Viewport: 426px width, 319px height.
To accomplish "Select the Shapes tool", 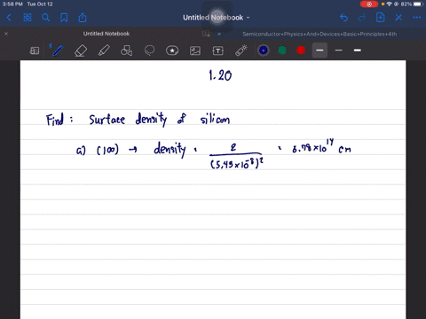I will click(126, 51).
